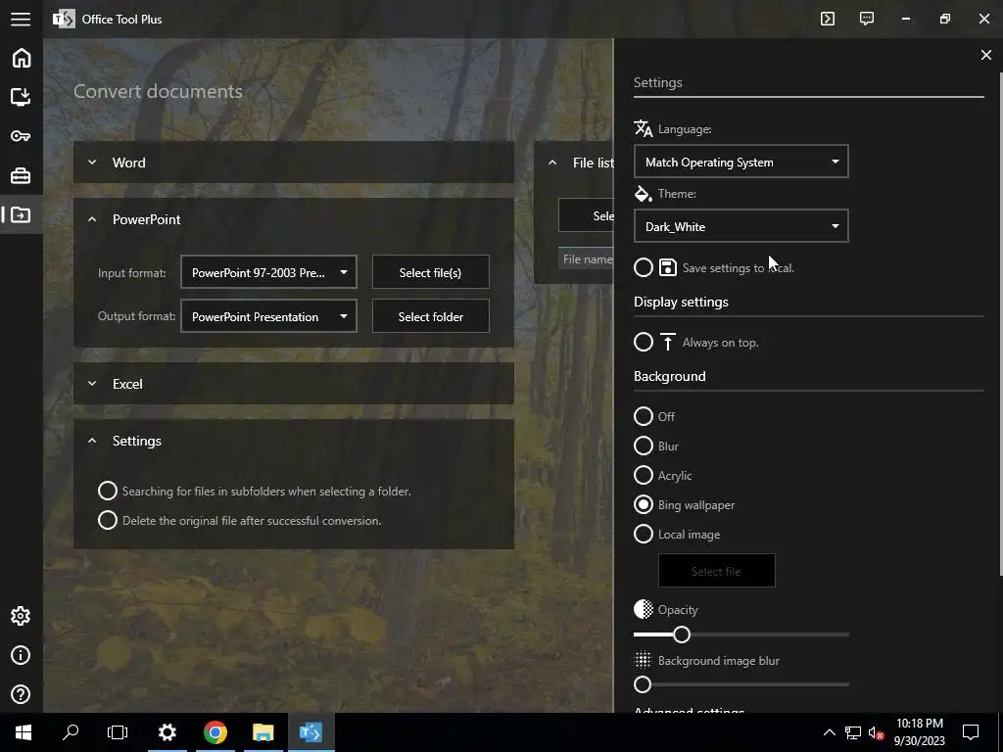The image size is (1003, 752).
Task: Open the Theme Dark_White dropdown
Action: pos(740,226)
